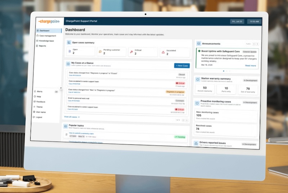Open Case management in the sidebar
288x193 pixels.
(47, 36)
